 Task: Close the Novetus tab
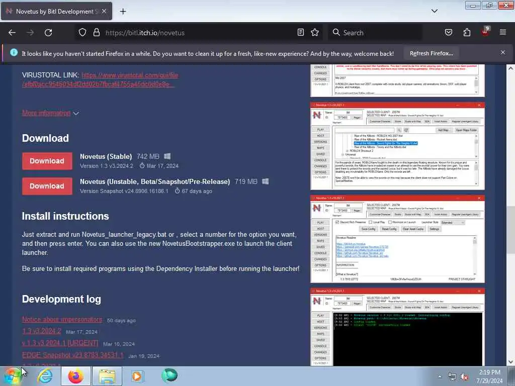coord(104,11)
